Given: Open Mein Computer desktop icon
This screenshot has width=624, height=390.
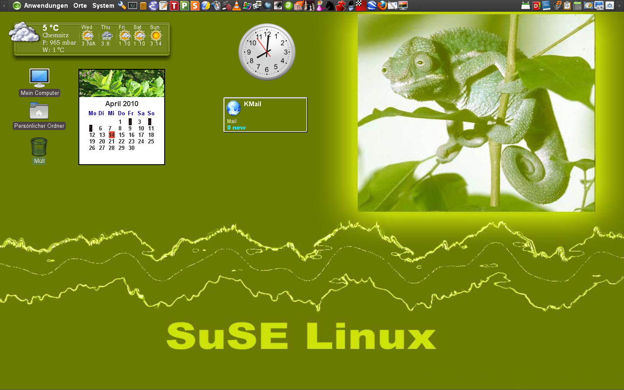Looking at the screenshot, I should tap(39, 82).
